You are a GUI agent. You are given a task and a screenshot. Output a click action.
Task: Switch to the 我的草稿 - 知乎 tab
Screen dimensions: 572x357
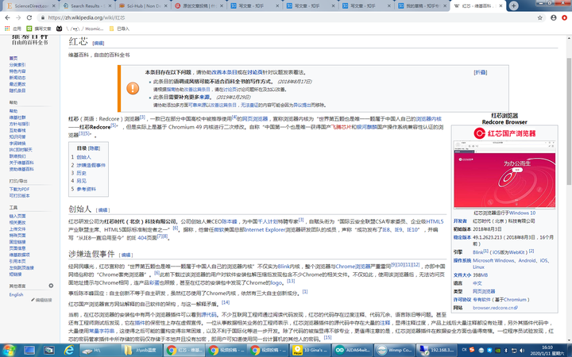422,6
